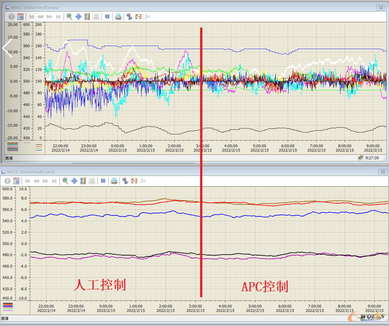Click zoom value axis ruler icon in top toolbar
This screenshot has height=326, width=389.
pyautogui.click(x=87, y=17)
